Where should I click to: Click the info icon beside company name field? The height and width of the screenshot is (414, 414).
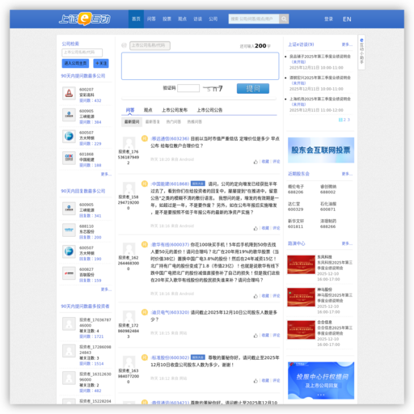(124, 45)
